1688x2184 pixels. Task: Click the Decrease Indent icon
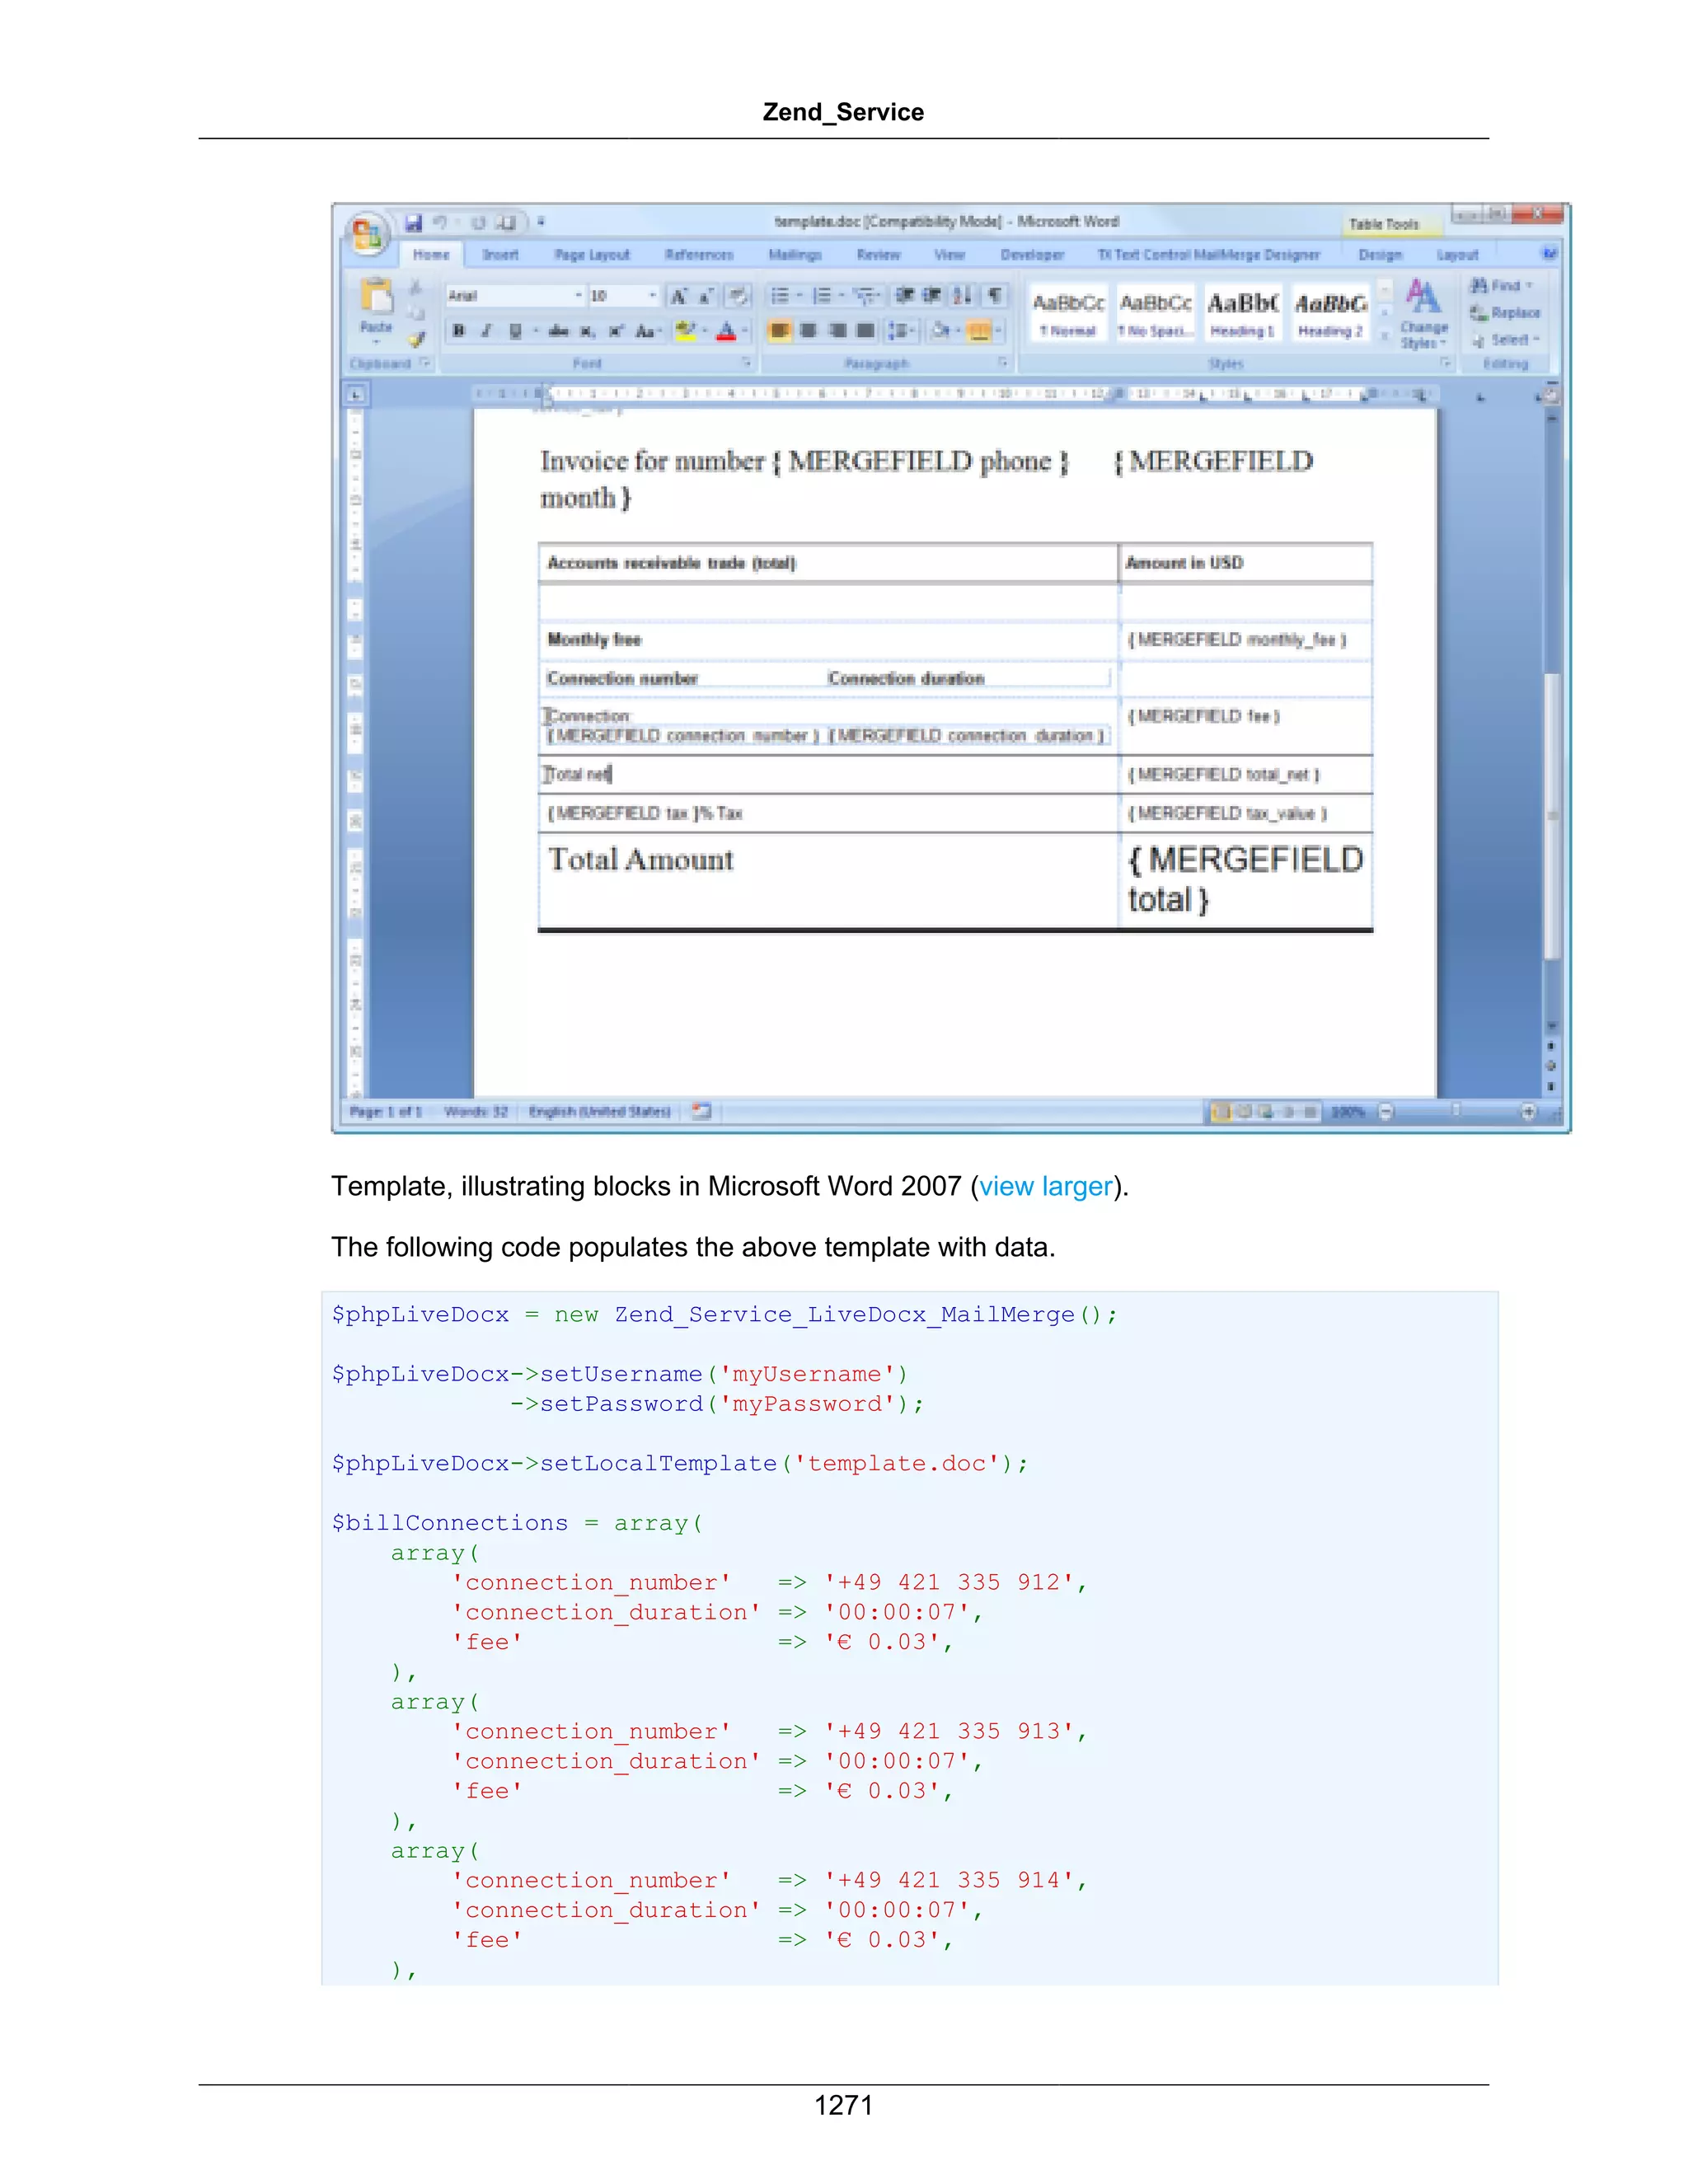tap(905, 295)
